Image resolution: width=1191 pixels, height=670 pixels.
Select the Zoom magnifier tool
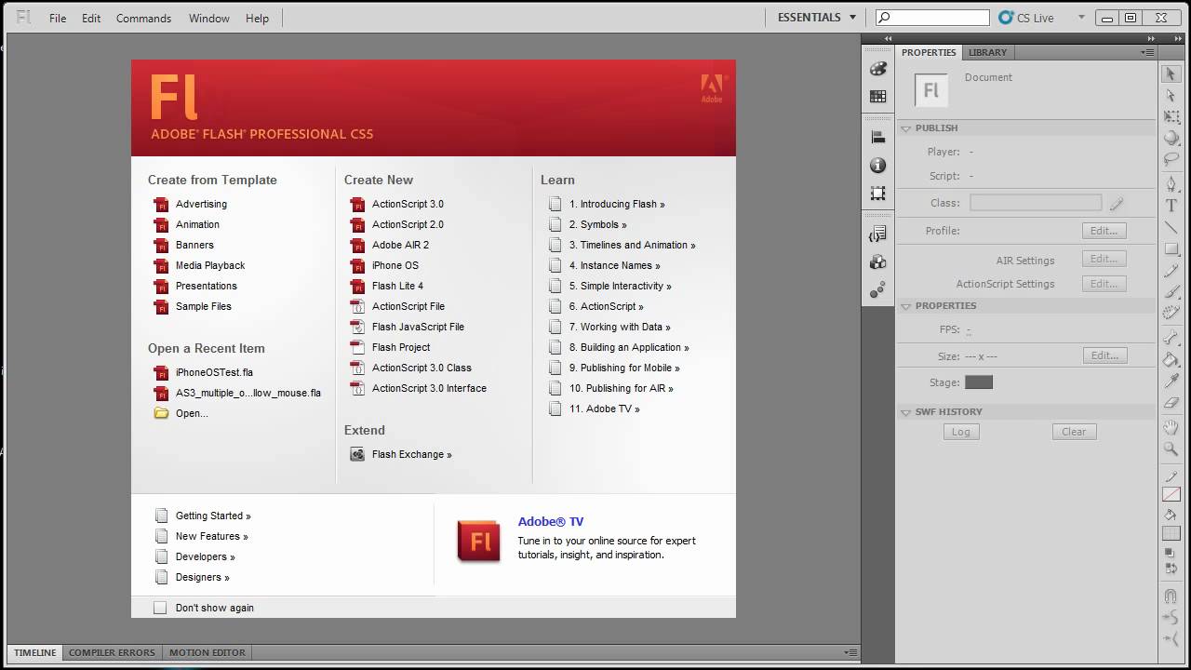coord(1171,449)
